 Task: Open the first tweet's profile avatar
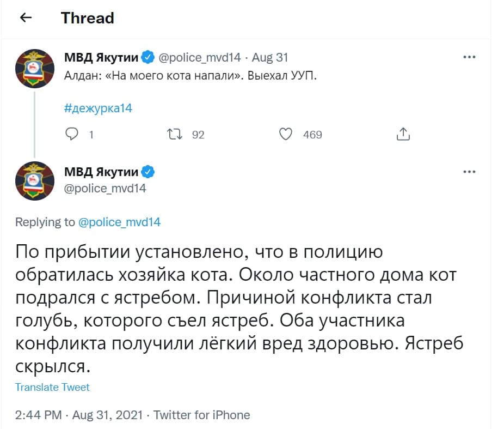point(34,68)
